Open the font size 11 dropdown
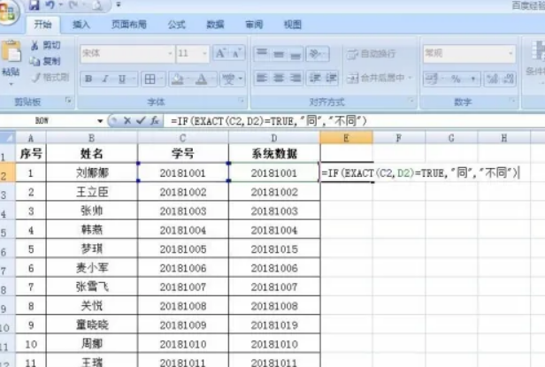 (204, 54)
